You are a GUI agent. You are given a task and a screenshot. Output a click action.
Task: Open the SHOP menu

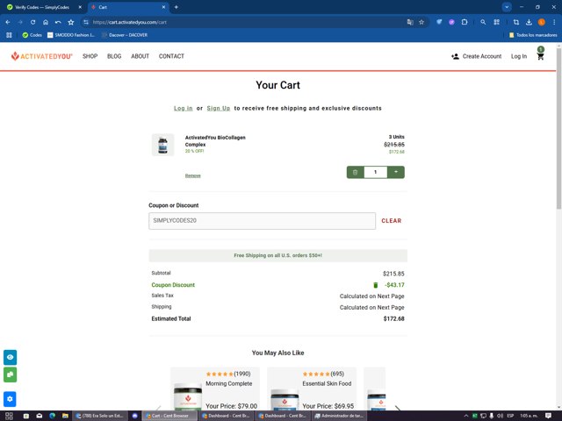90,56
